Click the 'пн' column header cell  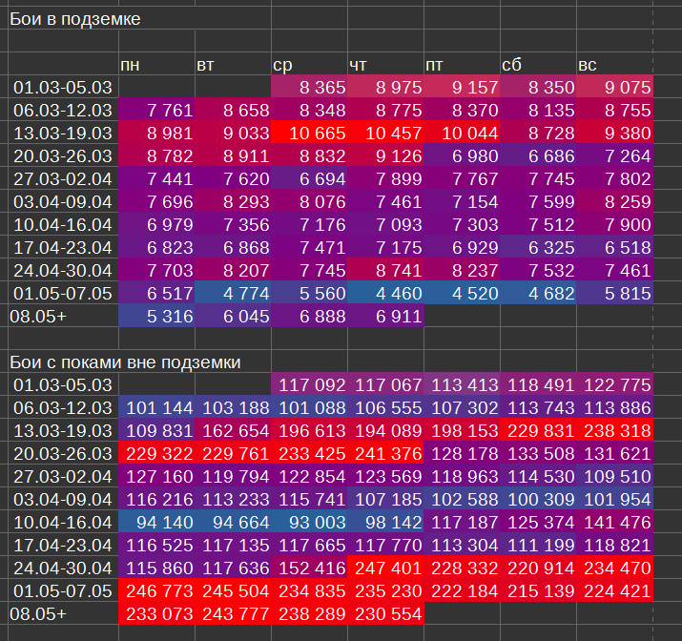(156, 64)
